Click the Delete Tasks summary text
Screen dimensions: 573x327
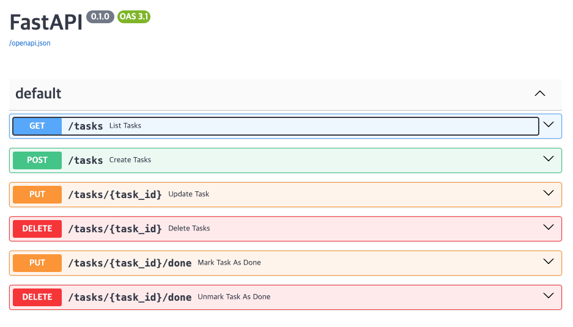coord(189,229)
